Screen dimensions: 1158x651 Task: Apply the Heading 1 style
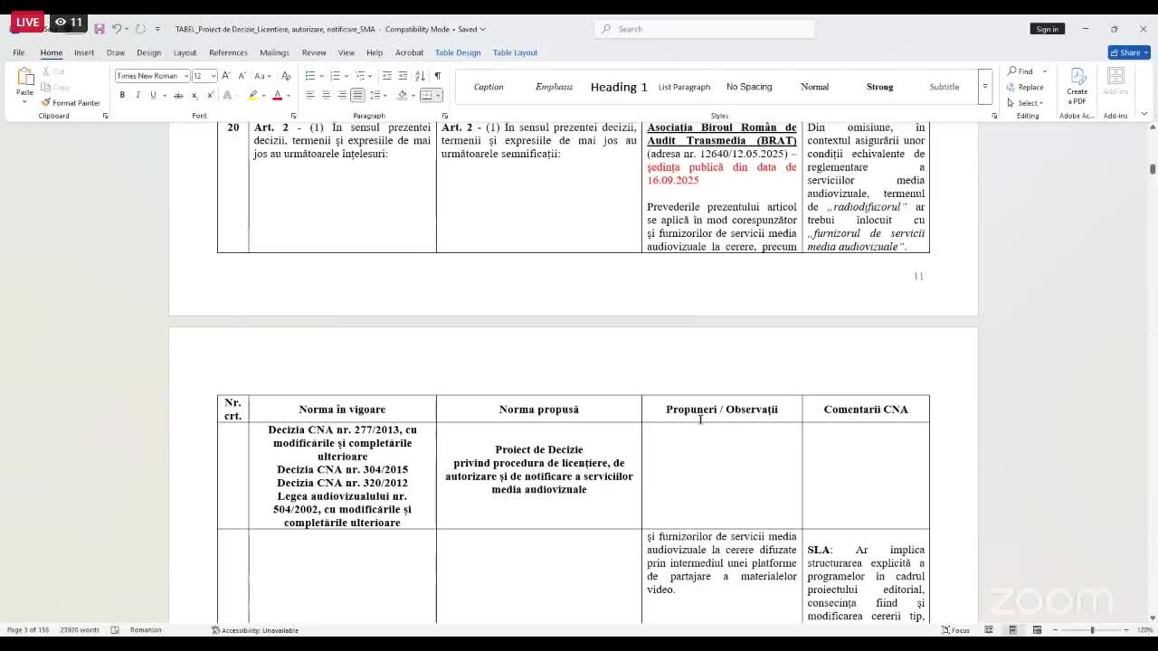pos(619,87)
